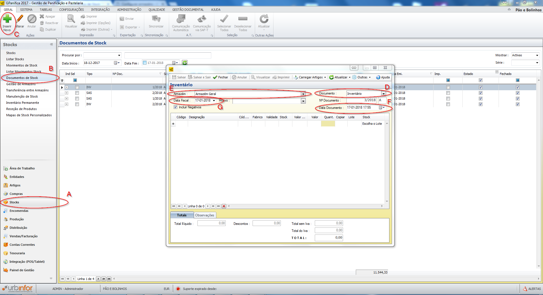543x295 pixels.
Task: Click the red delete line icon in dialog navigator
Action: (224, 206)
